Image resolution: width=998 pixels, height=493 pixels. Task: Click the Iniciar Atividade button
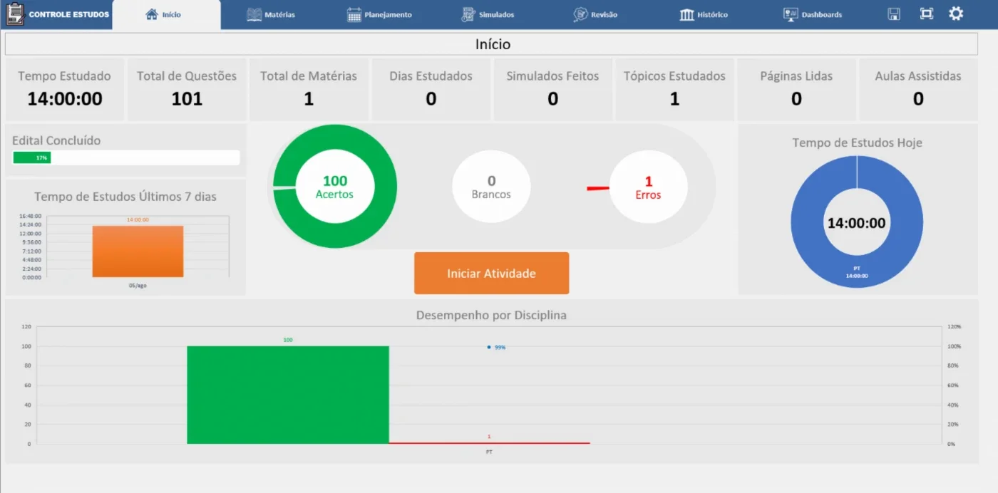[491, 274]
